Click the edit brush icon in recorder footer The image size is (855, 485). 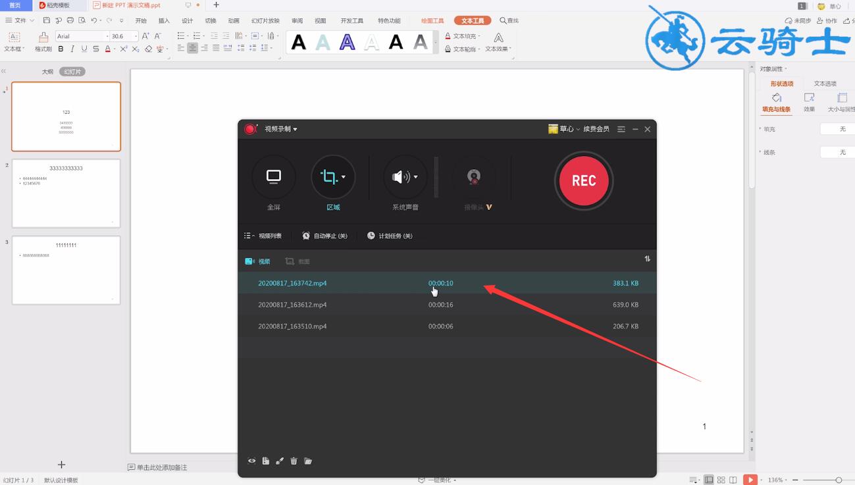280,461
